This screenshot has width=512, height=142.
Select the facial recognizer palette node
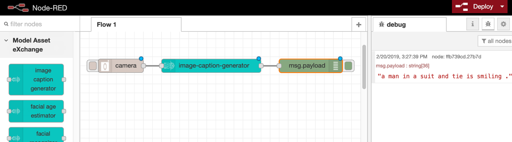click(x=36, y=135)
